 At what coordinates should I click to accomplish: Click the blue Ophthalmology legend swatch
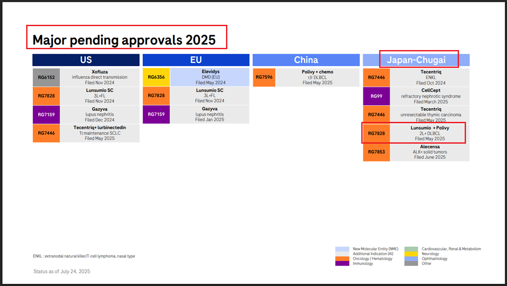(411, 259)
